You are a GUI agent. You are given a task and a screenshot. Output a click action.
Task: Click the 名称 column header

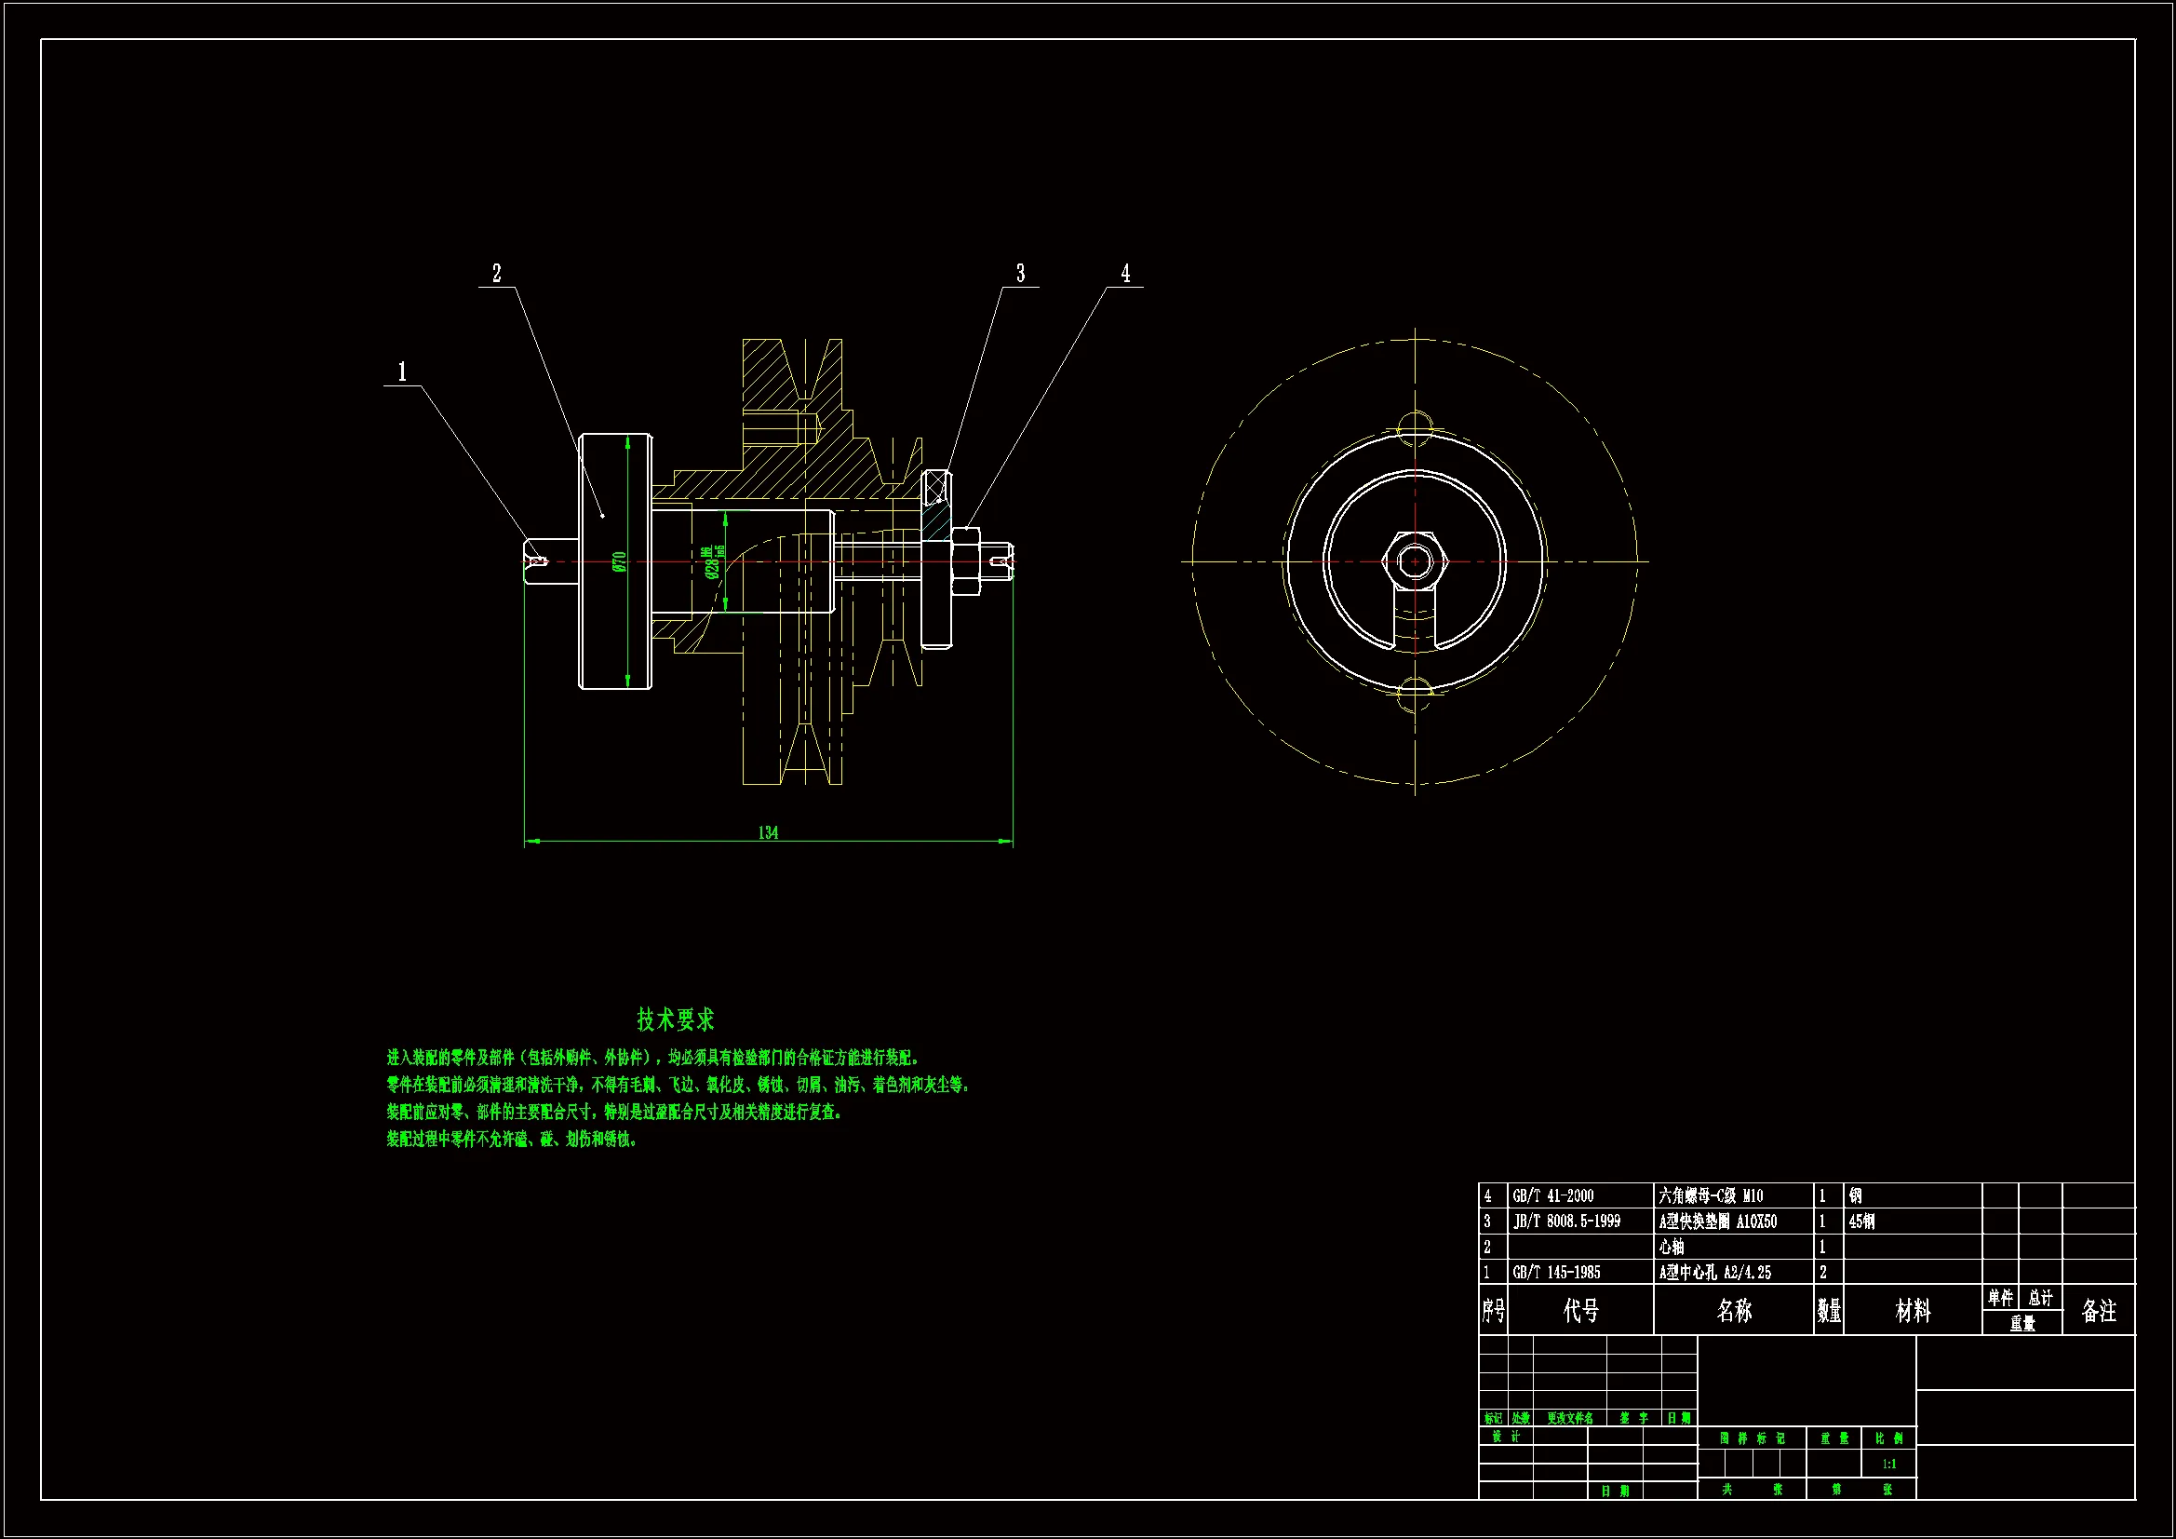[1733, 1311]
